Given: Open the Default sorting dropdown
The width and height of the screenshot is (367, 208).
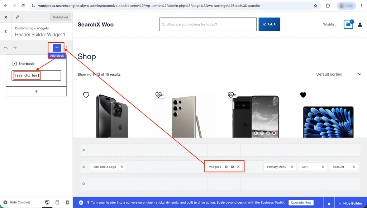Looking at the screenshot, I should 339,74.
